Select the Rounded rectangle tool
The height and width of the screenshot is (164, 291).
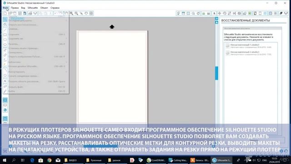pos(5,40)
